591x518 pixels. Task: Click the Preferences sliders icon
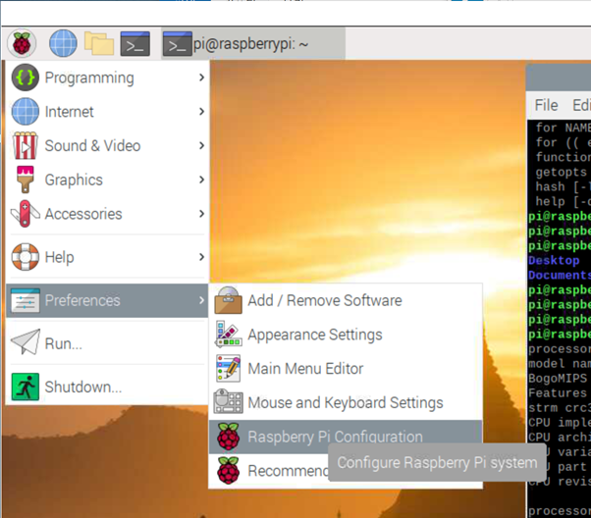click(26, 300)
